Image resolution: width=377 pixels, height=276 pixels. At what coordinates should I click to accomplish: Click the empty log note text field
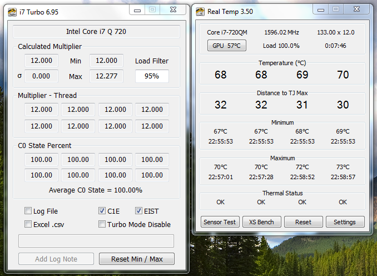[96, 241]
